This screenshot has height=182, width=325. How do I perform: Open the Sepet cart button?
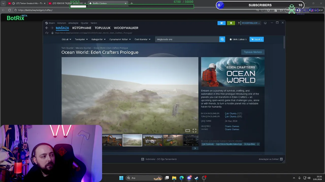256,39
